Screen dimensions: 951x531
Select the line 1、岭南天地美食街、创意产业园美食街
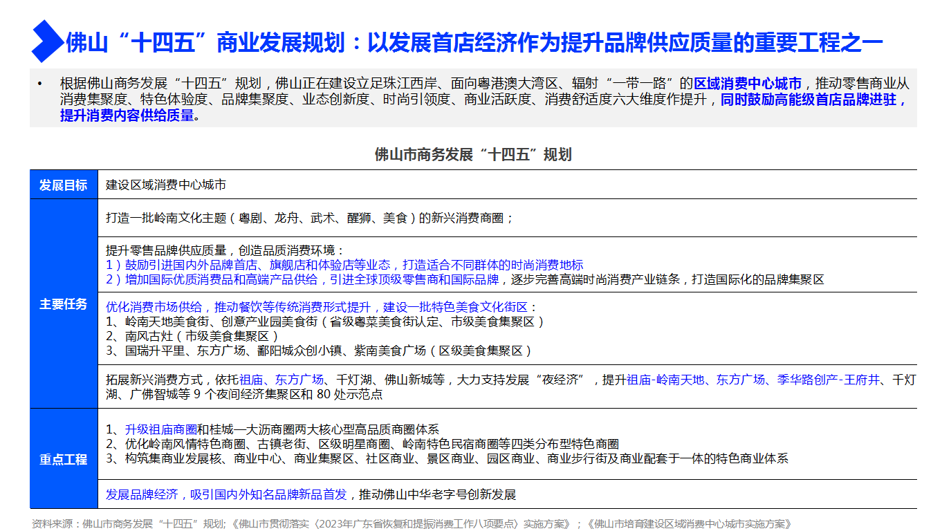pos(325,322)
